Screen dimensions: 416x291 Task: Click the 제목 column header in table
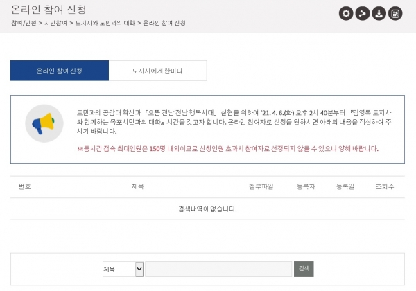[137, 187]
